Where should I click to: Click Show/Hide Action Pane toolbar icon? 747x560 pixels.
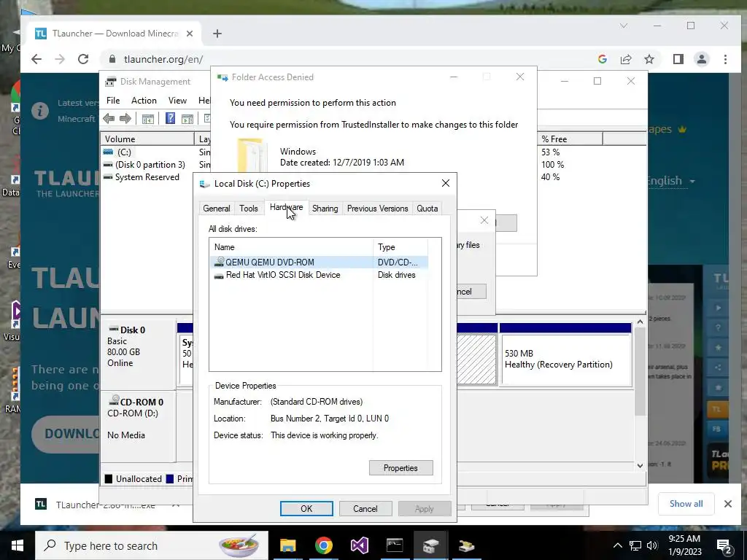click(x=187, y=119)
